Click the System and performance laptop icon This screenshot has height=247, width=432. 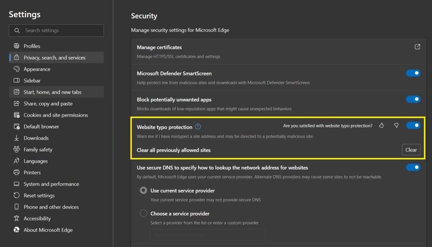[x=17, y=184]
